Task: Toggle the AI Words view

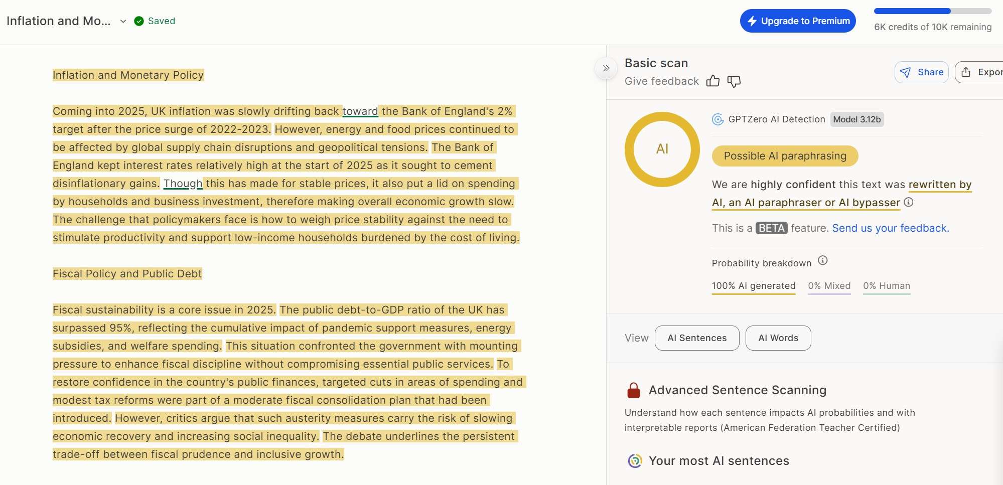Action: click(778, 338)
